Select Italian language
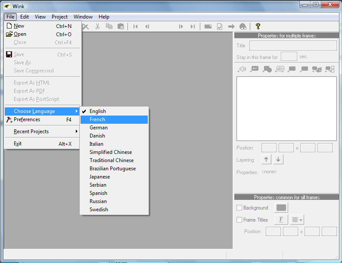This screenshot has height=263, width=342. coord(114,144)
